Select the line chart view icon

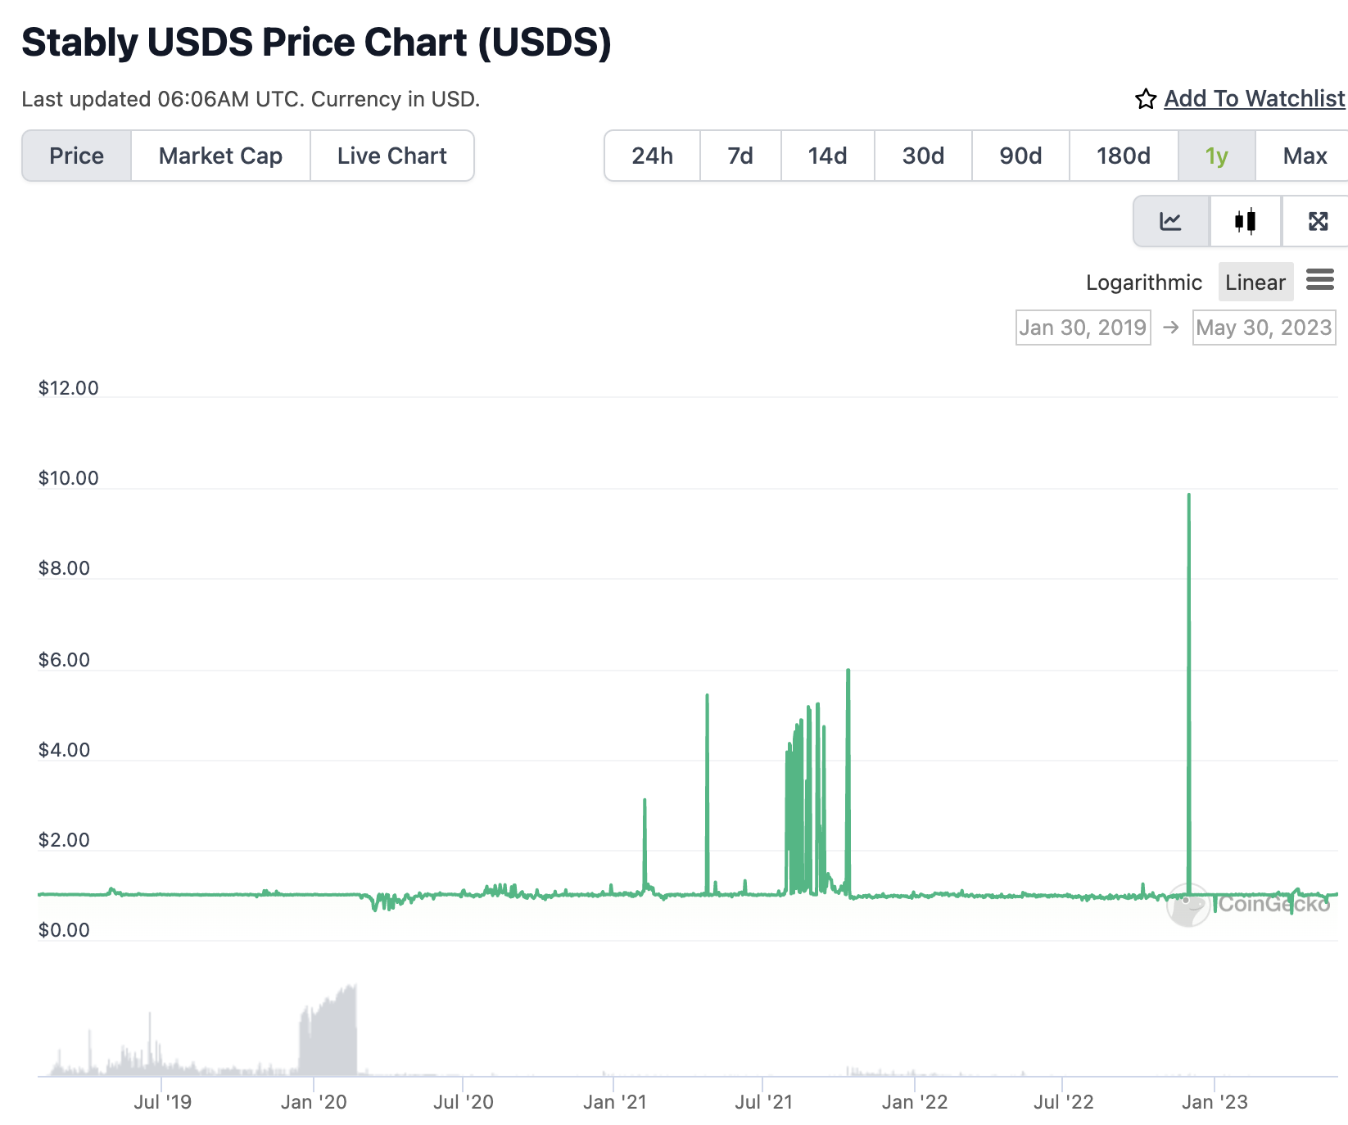[1170, 221]
